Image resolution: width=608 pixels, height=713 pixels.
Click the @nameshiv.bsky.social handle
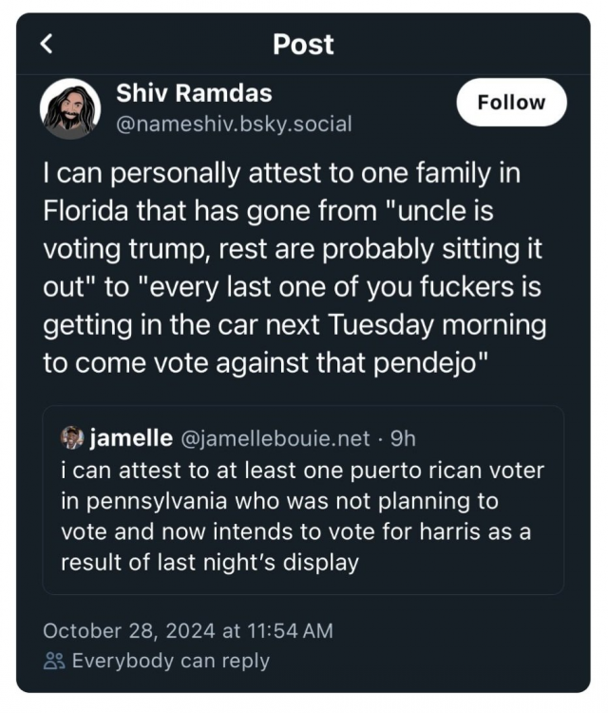(234, 124)
